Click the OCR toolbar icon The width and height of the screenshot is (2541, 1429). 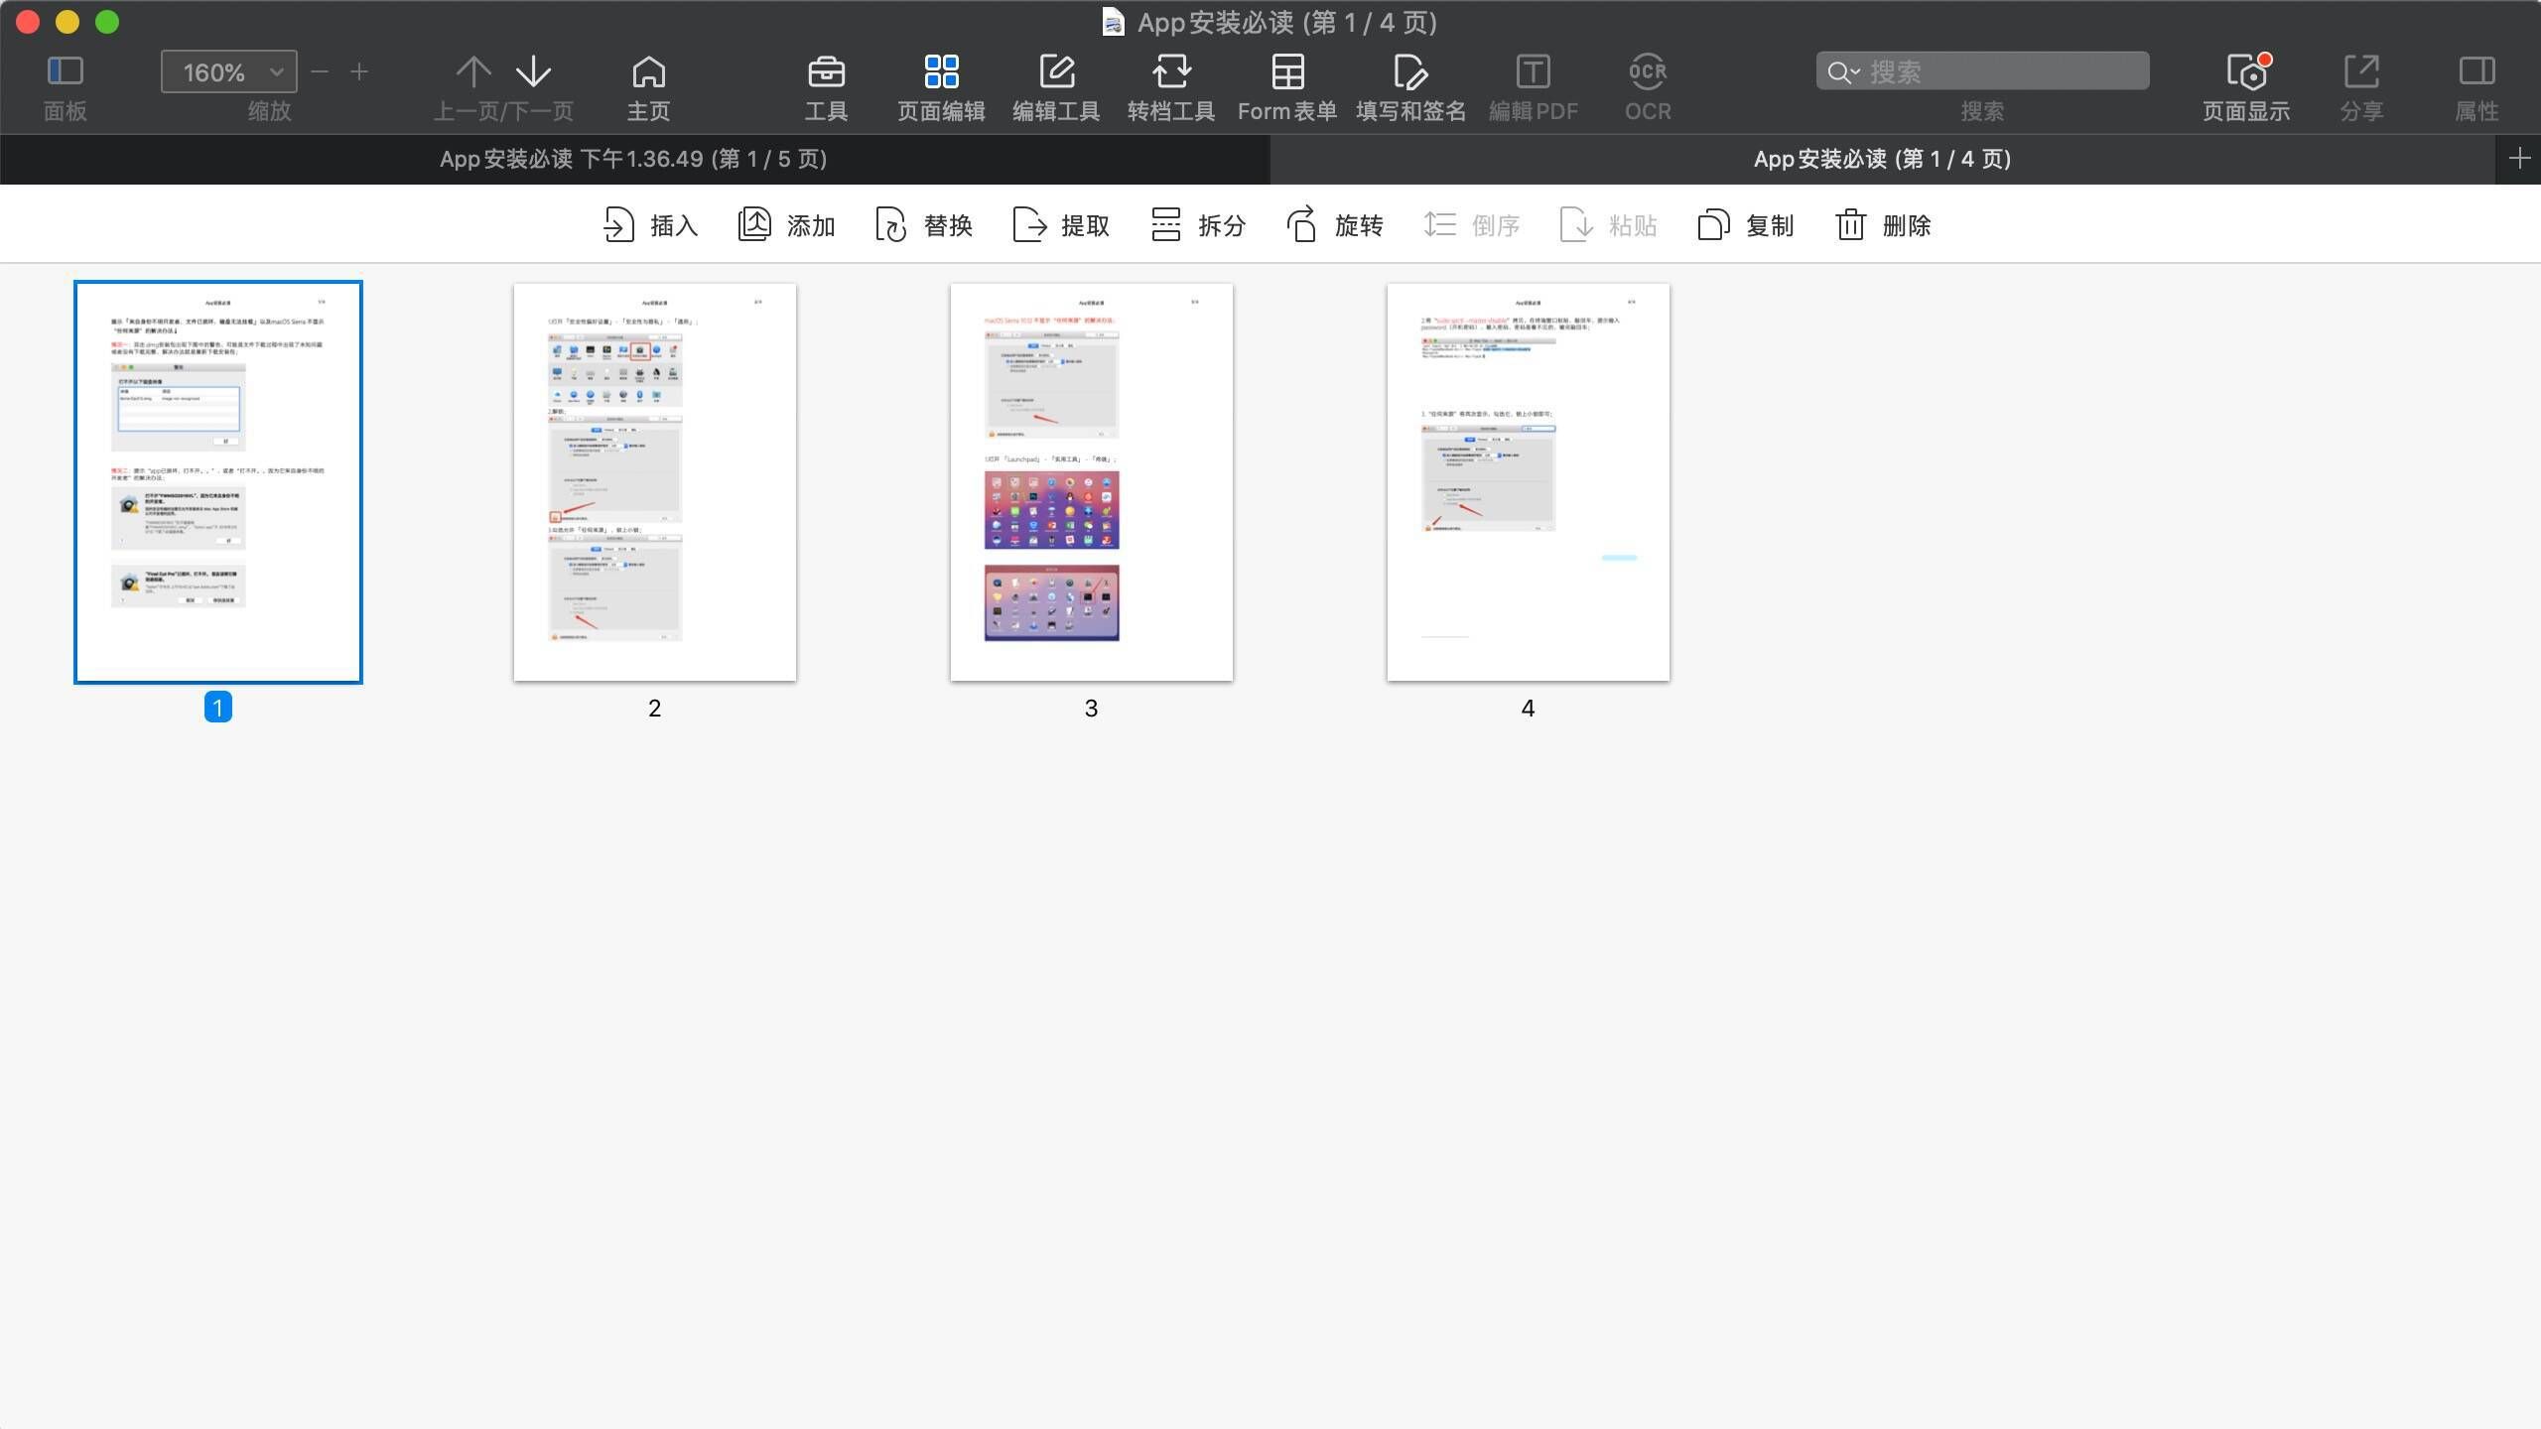(1648, 71)
